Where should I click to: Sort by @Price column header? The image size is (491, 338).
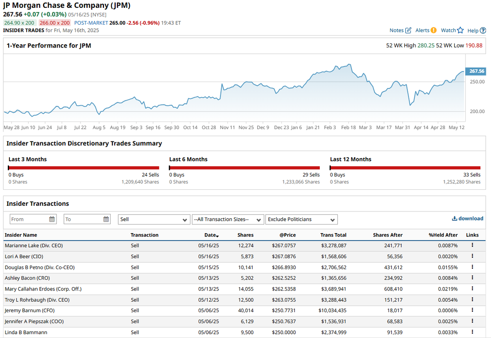click(x=287, y=235)
